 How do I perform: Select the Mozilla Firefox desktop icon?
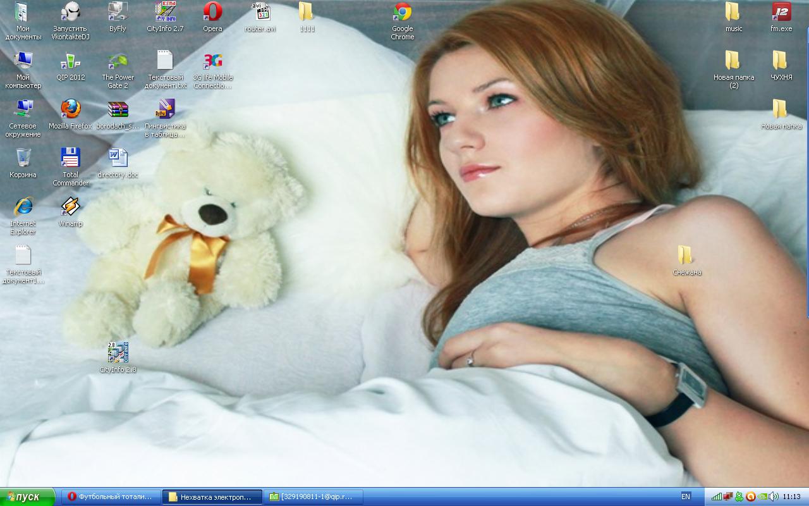pyautogui.click(x=70, y=109)
